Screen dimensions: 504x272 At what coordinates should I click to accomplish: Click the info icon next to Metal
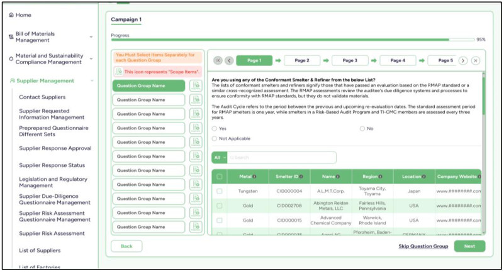pos(255,177)
